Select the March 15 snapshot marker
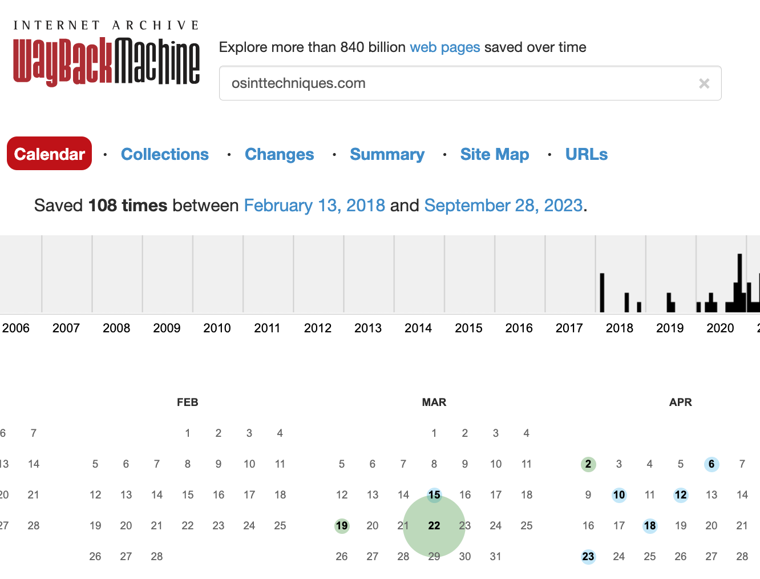760x579 pixels. click(x=434, y=494)
